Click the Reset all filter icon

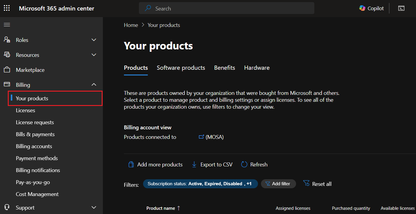306,183
